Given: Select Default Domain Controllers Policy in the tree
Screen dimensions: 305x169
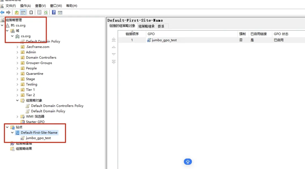Looking at the screenshot, I should 57,106.
